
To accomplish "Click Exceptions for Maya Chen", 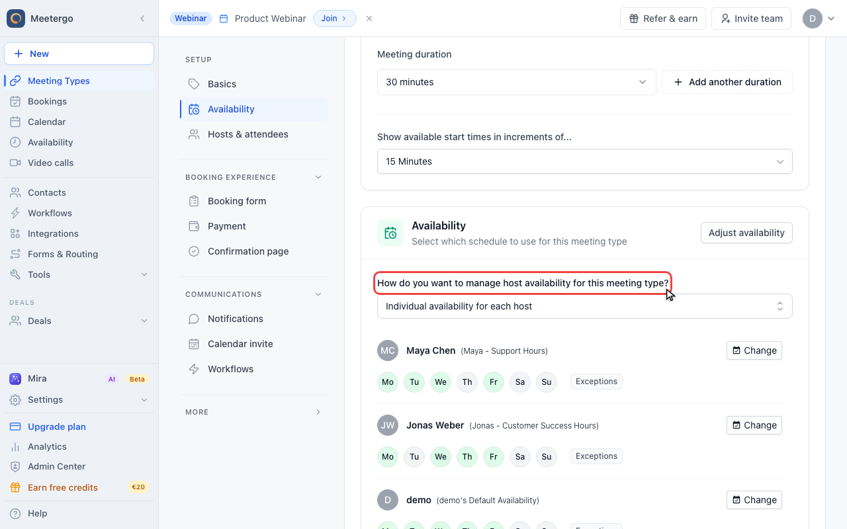I will click(x=596, y=382).
